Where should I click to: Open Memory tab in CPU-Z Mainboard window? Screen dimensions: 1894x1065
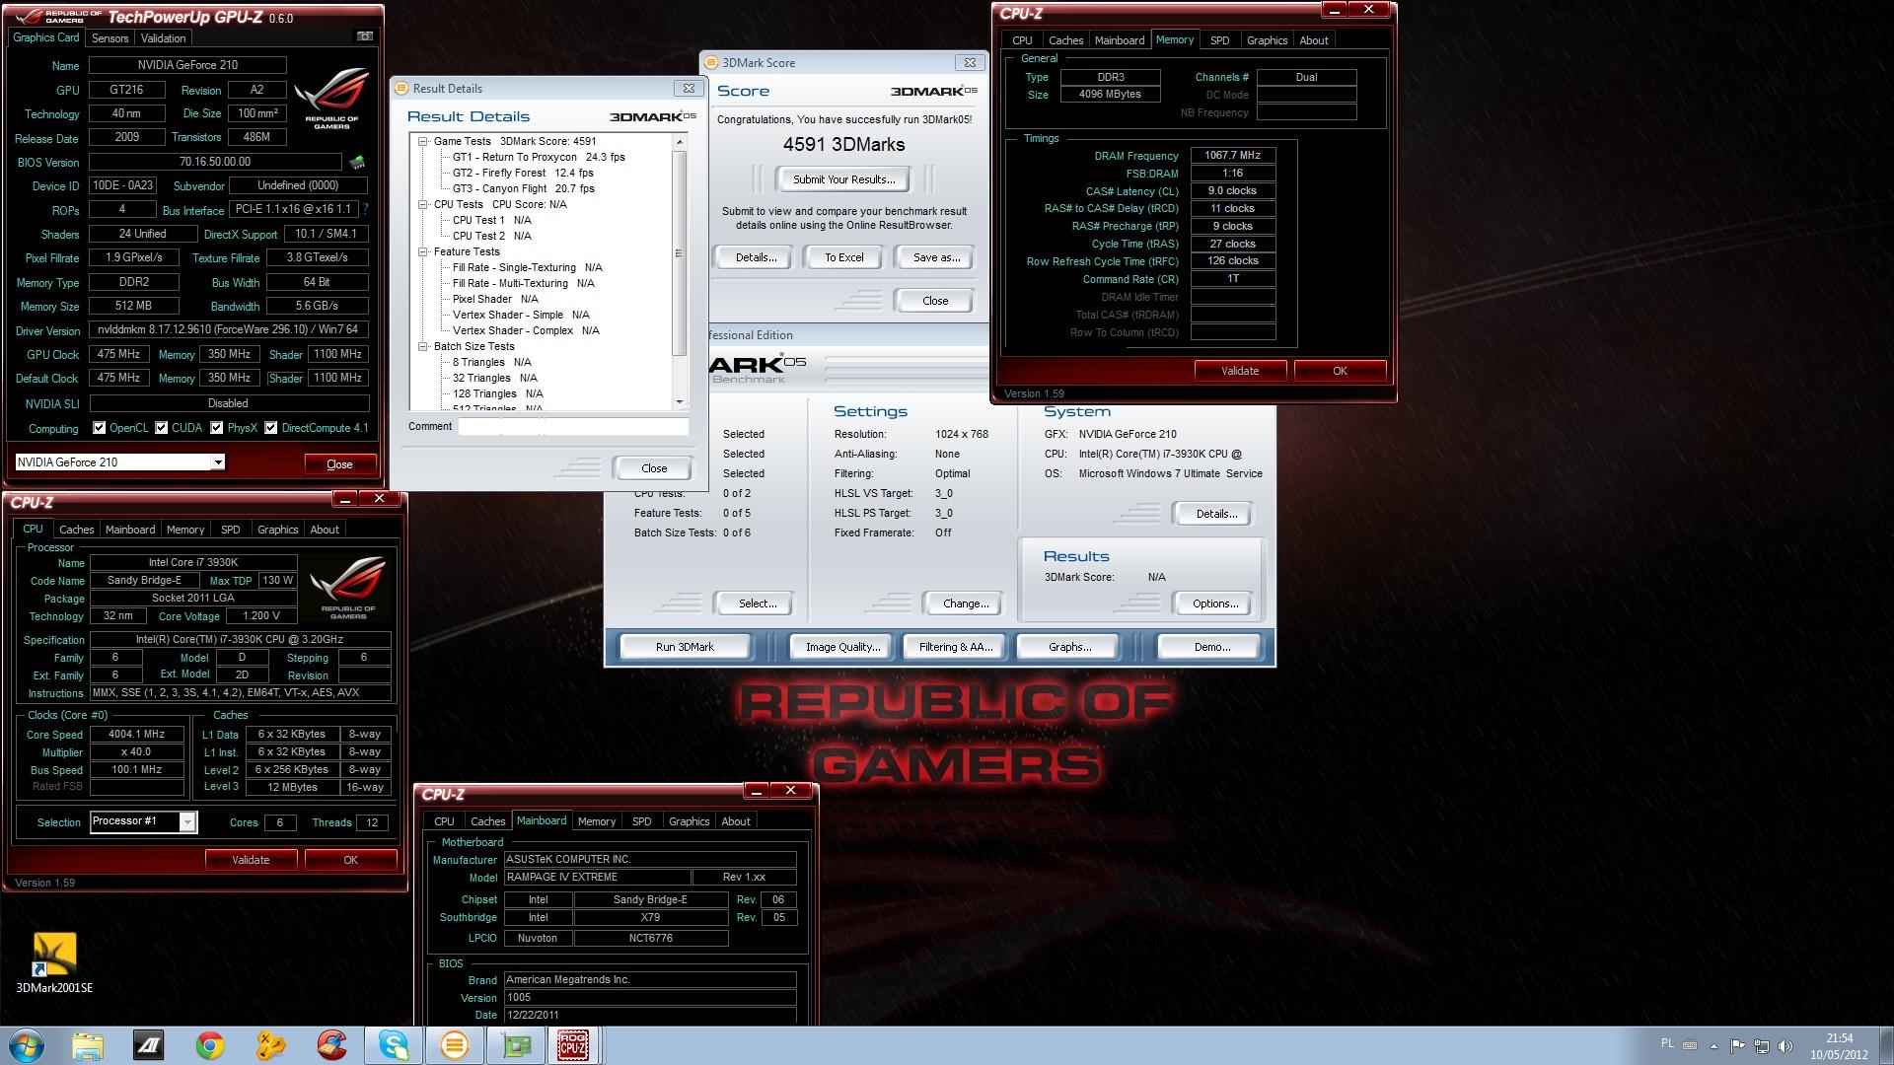597,821
